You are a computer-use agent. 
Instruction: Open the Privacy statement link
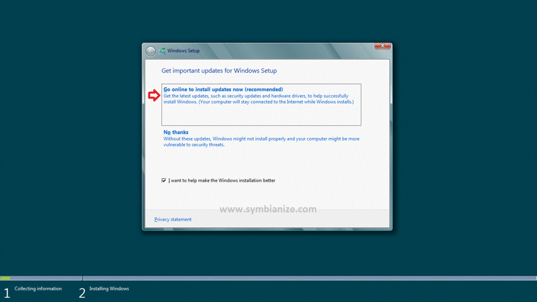(x=173, y=220)
